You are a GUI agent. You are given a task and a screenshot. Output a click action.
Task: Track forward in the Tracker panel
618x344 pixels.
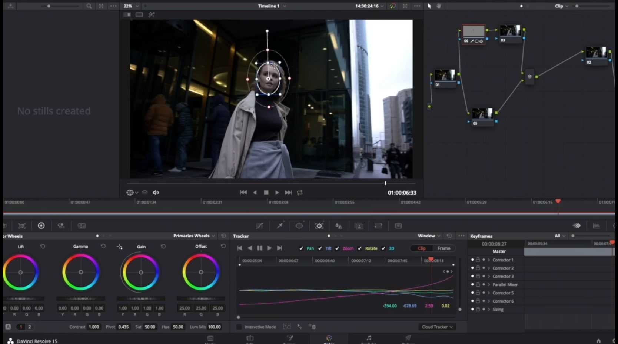click(x=269, y=248)
